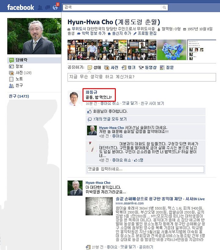Screen dimensions: 220x250
Task: Open the 시사IN Live article headline link
Action: 160,199
